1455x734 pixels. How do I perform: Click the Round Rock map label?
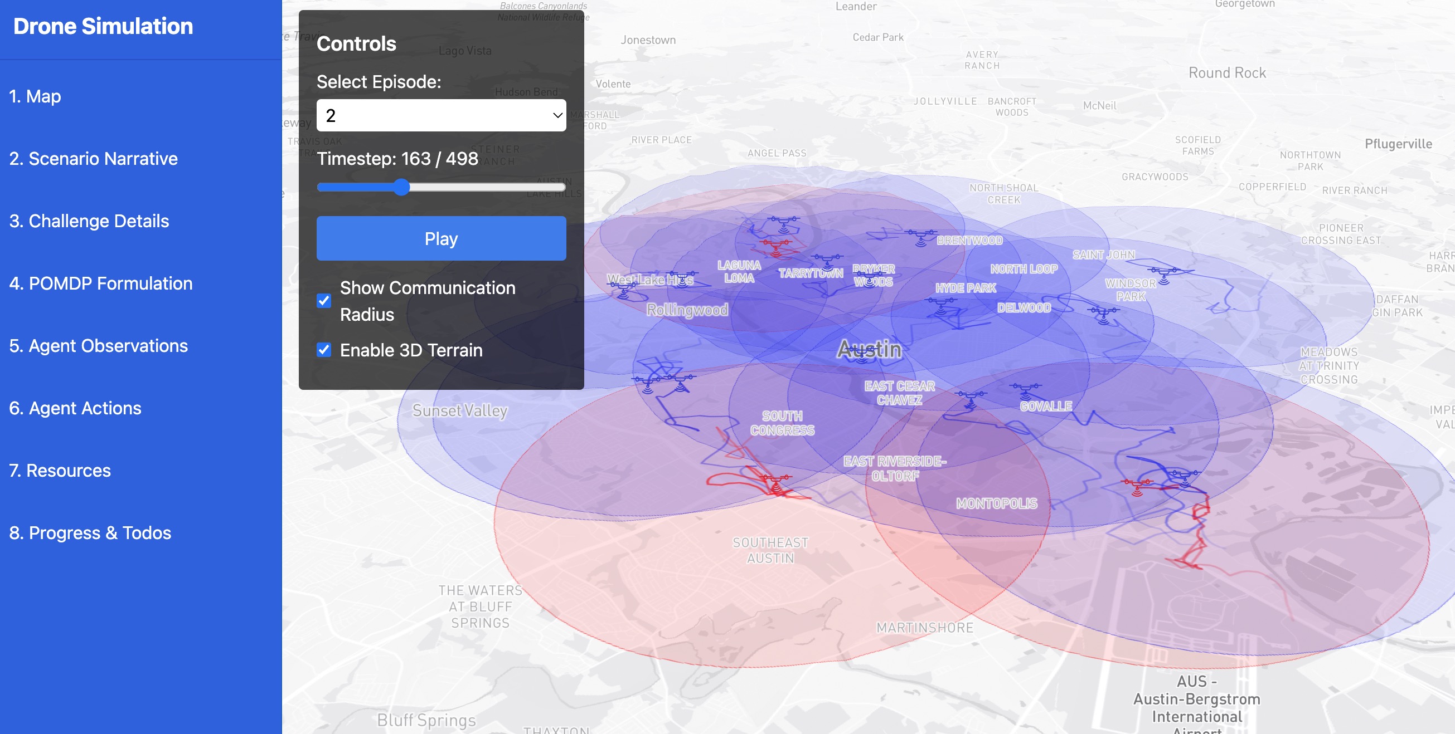tap(1227, 73)
